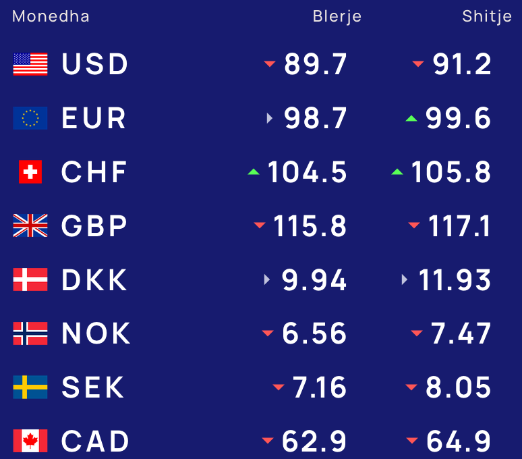522x459 pixels.
Task: Select the GBP currency label
Action: click(x=94, y=226)
